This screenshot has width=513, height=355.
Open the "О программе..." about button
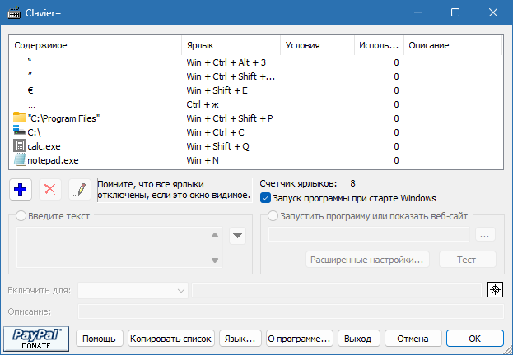click(300, 339)
